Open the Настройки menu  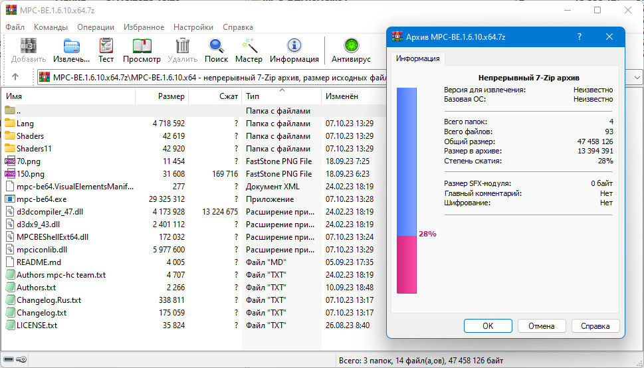(193, 27)
